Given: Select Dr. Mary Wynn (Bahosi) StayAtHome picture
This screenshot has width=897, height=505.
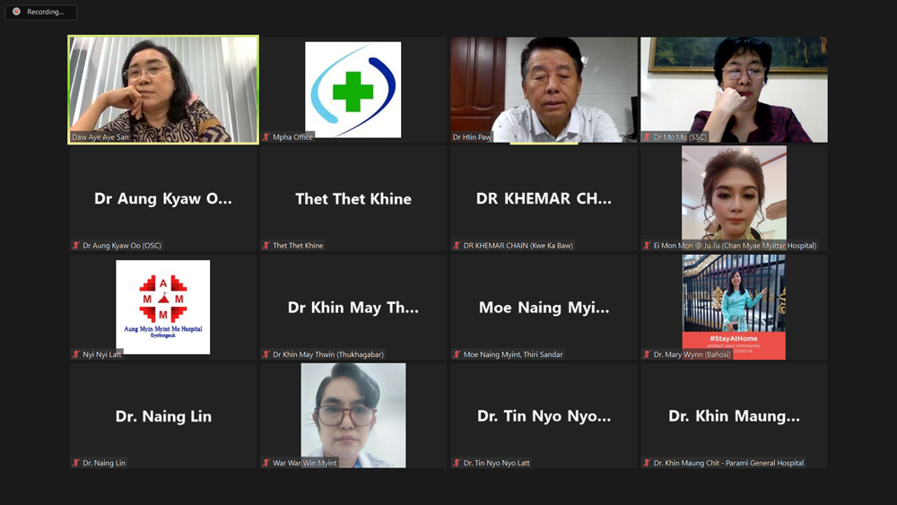Looking at the screenshot, I should [x=734, y=307].
